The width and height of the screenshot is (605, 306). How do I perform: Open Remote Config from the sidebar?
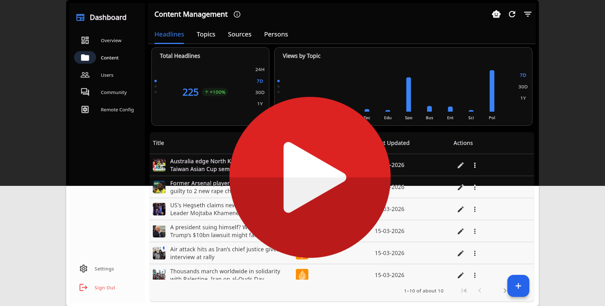(x=85, y=109)
